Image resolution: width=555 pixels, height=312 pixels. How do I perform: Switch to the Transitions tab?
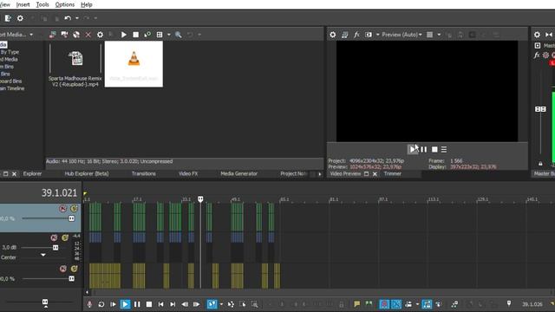[143, 173]
